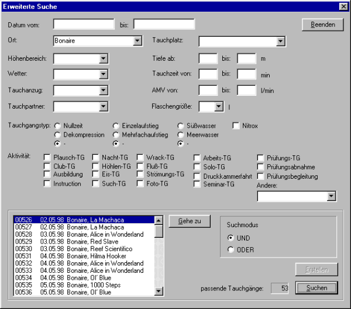Viewport: 351px width, 309px height.
Task: Expand the Flaschengröße dropdown
Action: [x=219, y=106]
